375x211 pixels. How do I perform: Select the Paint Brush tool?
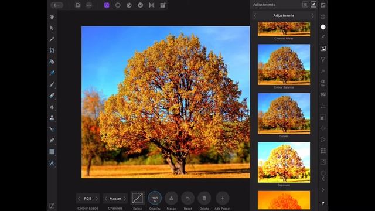pos(52,84)
